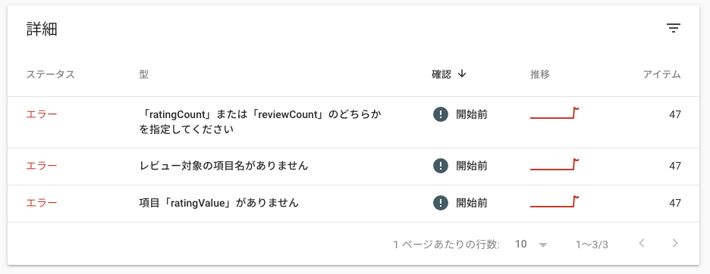
Task: Go to next page with right chevron
Action: [x=675, y=244]
